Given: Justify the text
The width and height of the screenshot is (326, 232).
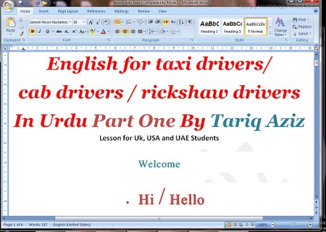Looking at the screenshot, I should (140, 32).
